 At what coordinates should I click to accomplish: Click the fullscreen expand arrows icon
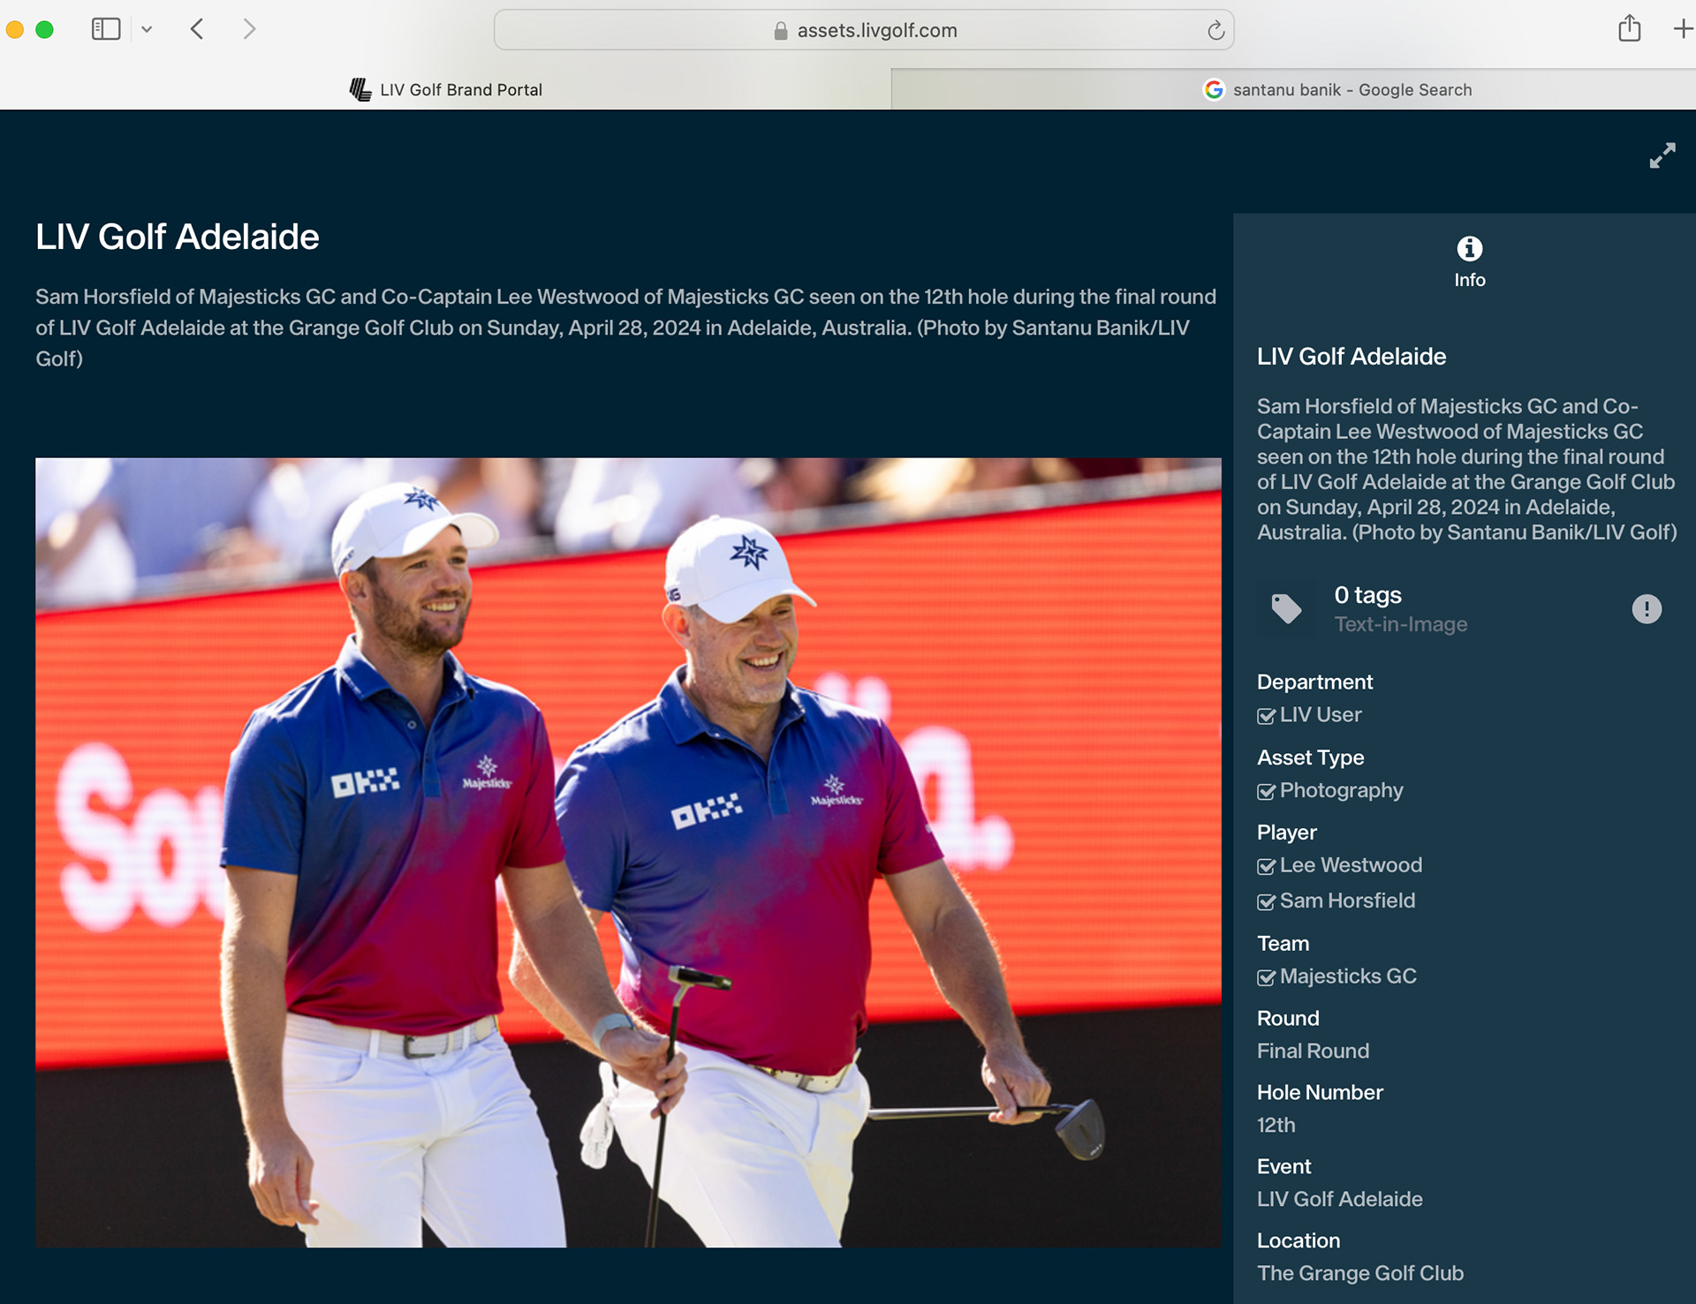point(1662,155)
